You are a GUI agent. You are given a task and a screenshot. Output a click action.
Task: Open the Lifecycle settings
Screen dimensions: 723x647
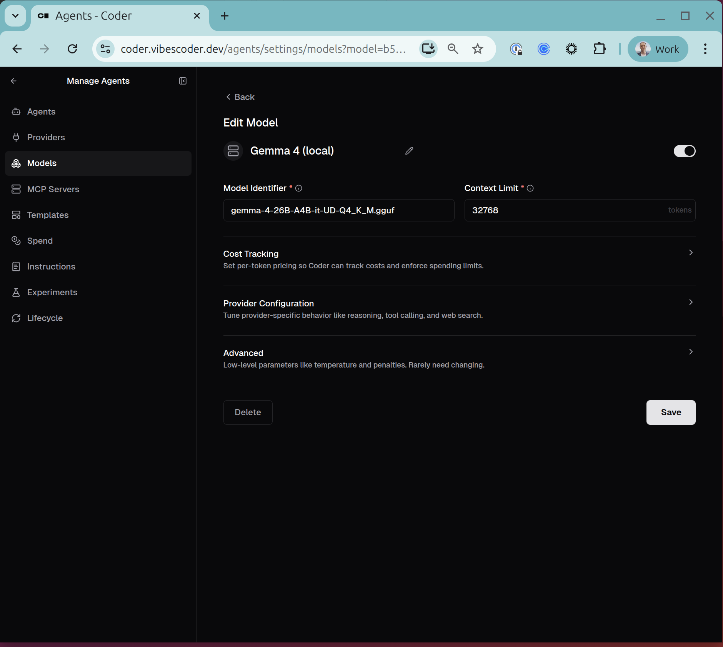[x=98, y=318]
